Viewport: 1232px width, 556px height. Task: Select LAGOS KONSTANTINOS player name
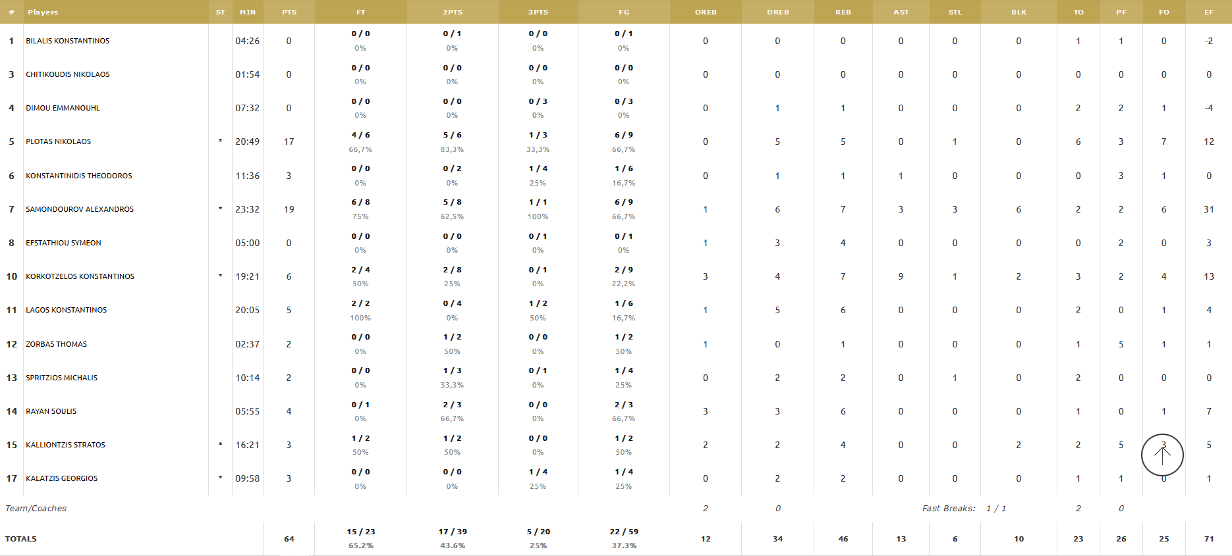pos(67,310)
